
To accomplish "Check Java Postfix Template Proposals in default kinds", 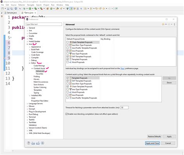I will pyautogui.click(x=68, y=48).
